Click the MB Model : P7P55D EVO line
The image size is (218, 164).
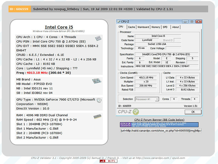(x=34, y=84)
